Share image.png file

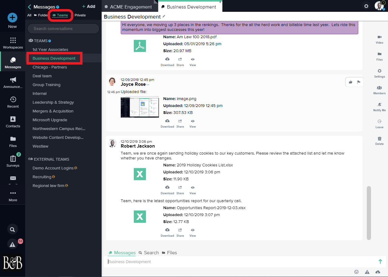(180, 123)
